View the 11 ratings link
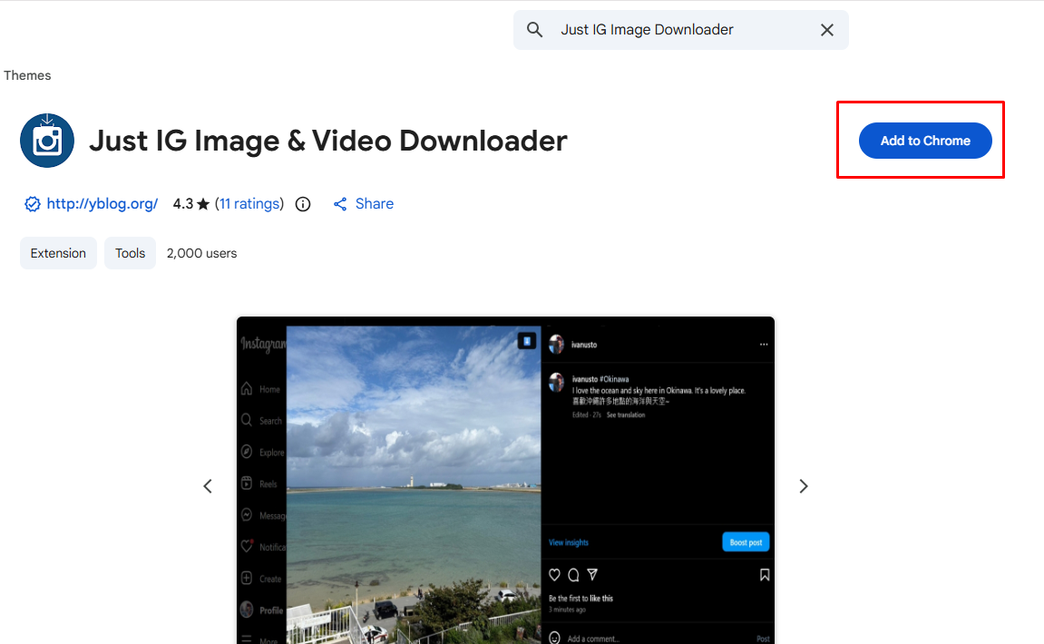This screenshot has width=1044, height=644. (x=249, y=203)
